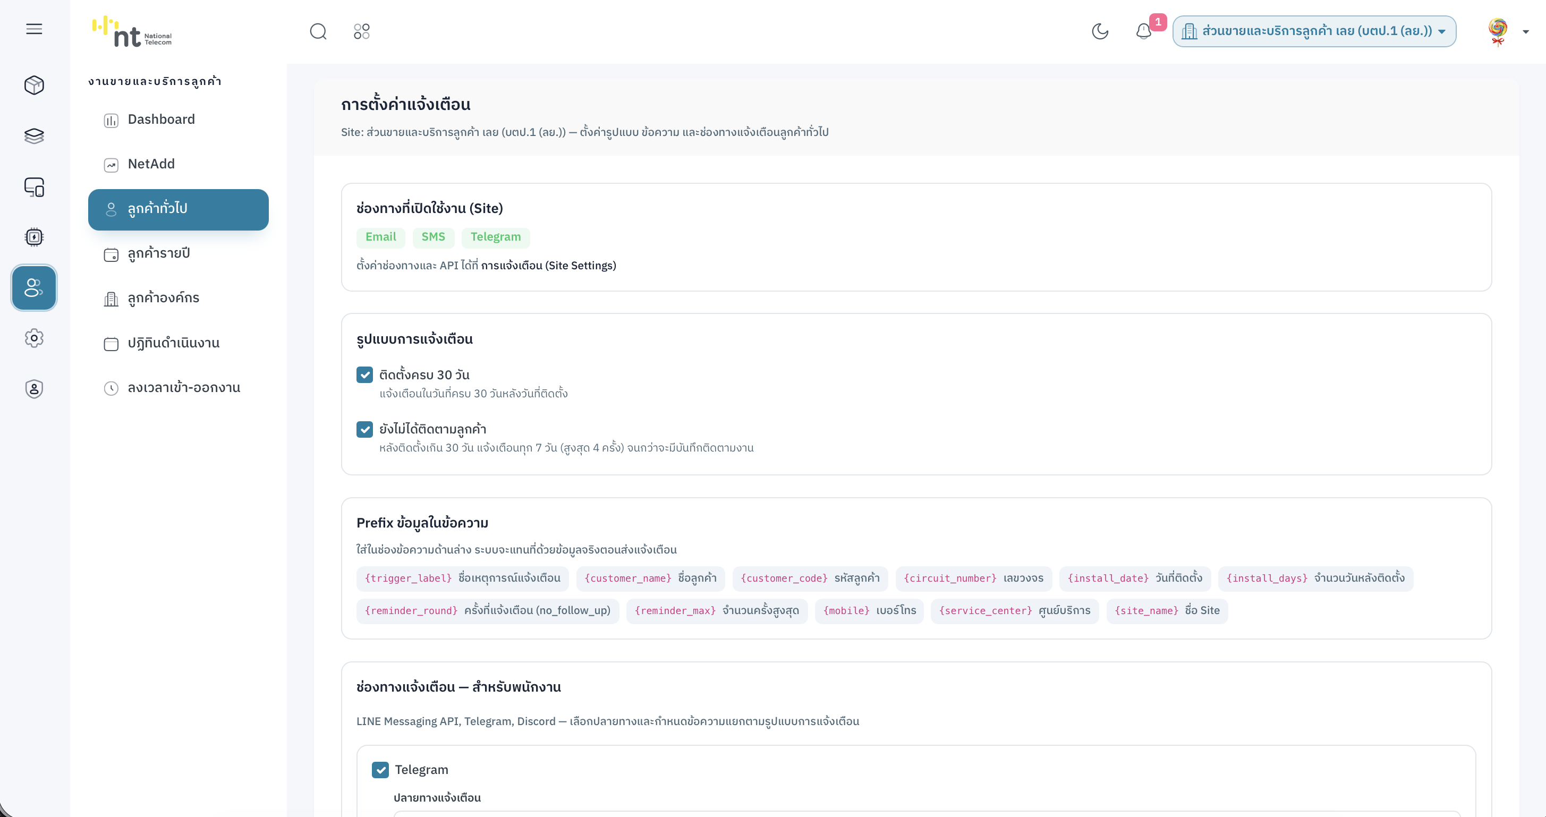Click the shield user icon in rail
This screenshot has width=1546, height=817.
point(34,389)
